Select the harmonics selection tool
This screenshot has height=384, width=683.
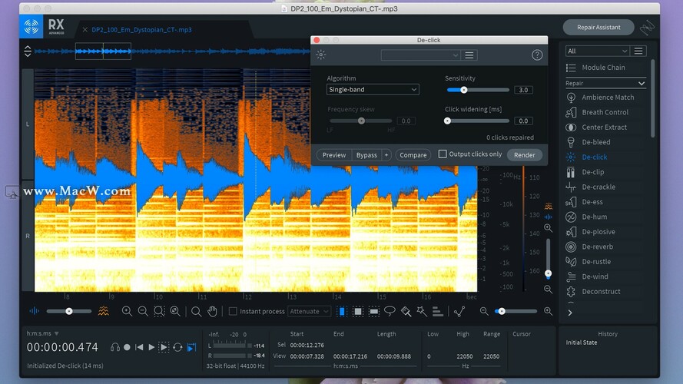pos(438,311)
